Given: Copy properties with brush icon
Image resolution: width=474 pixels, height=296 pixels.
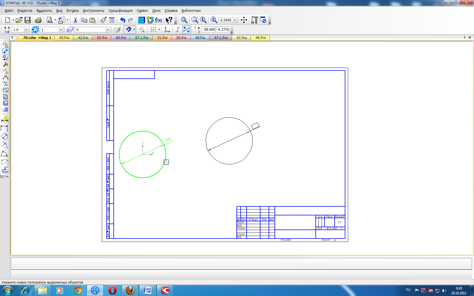Looking at the screenshot, I should point(103,20).
